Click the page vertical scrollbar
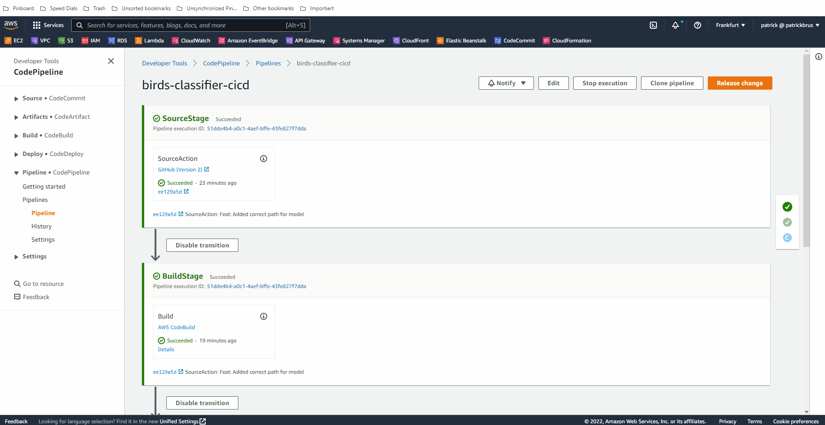This screenshot has height=425, width=825. click(x=806, y=150)
